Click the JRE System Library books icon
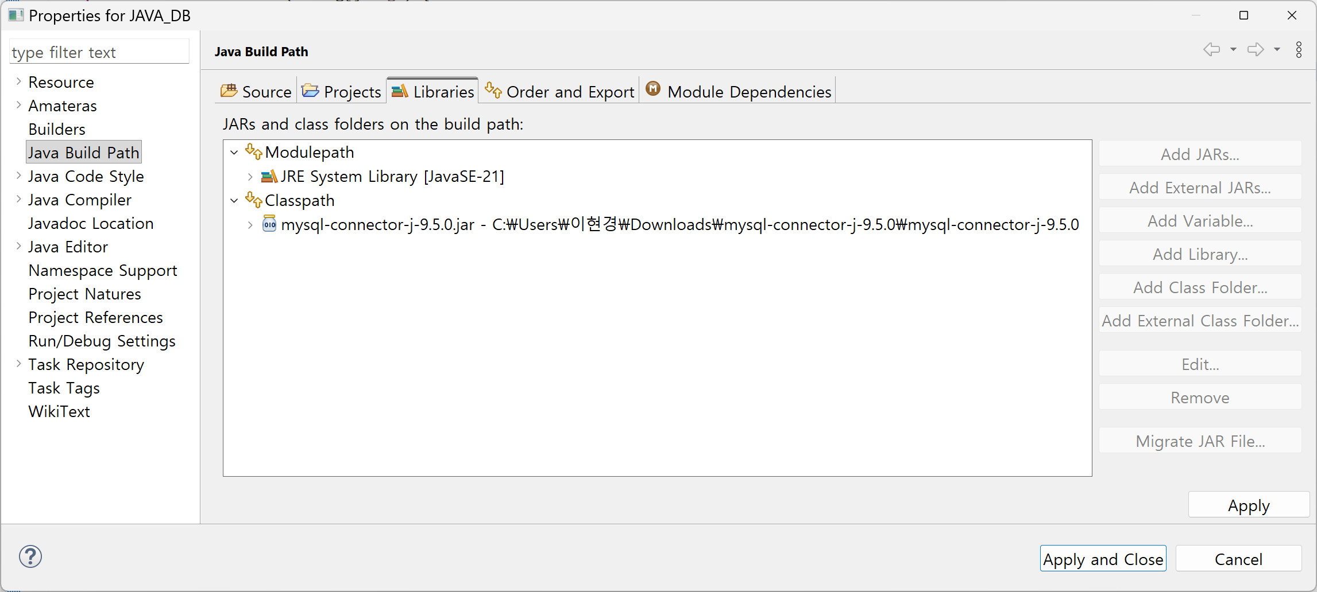Image resolution: width=1317 pixels, height=592 pixels. pos(268,176)
